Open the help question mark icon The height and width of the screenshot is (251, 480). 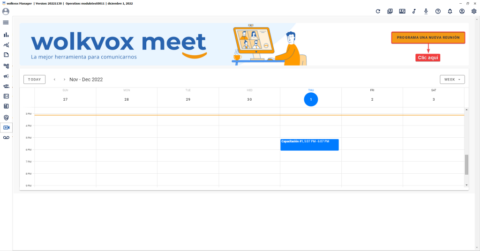tap(438, 11)
